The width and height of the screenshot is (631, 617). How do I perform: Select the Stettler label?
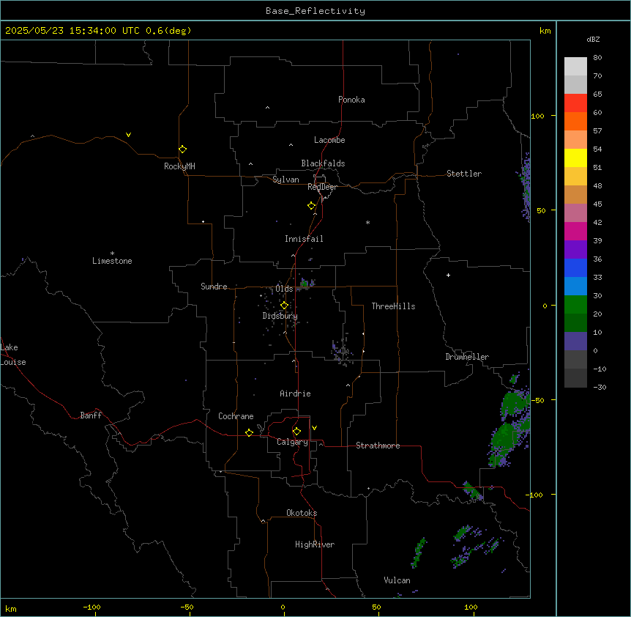point(464,174)
